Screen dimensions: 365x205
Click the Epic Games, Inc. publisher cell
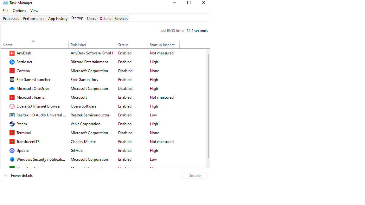pos(84,80)
